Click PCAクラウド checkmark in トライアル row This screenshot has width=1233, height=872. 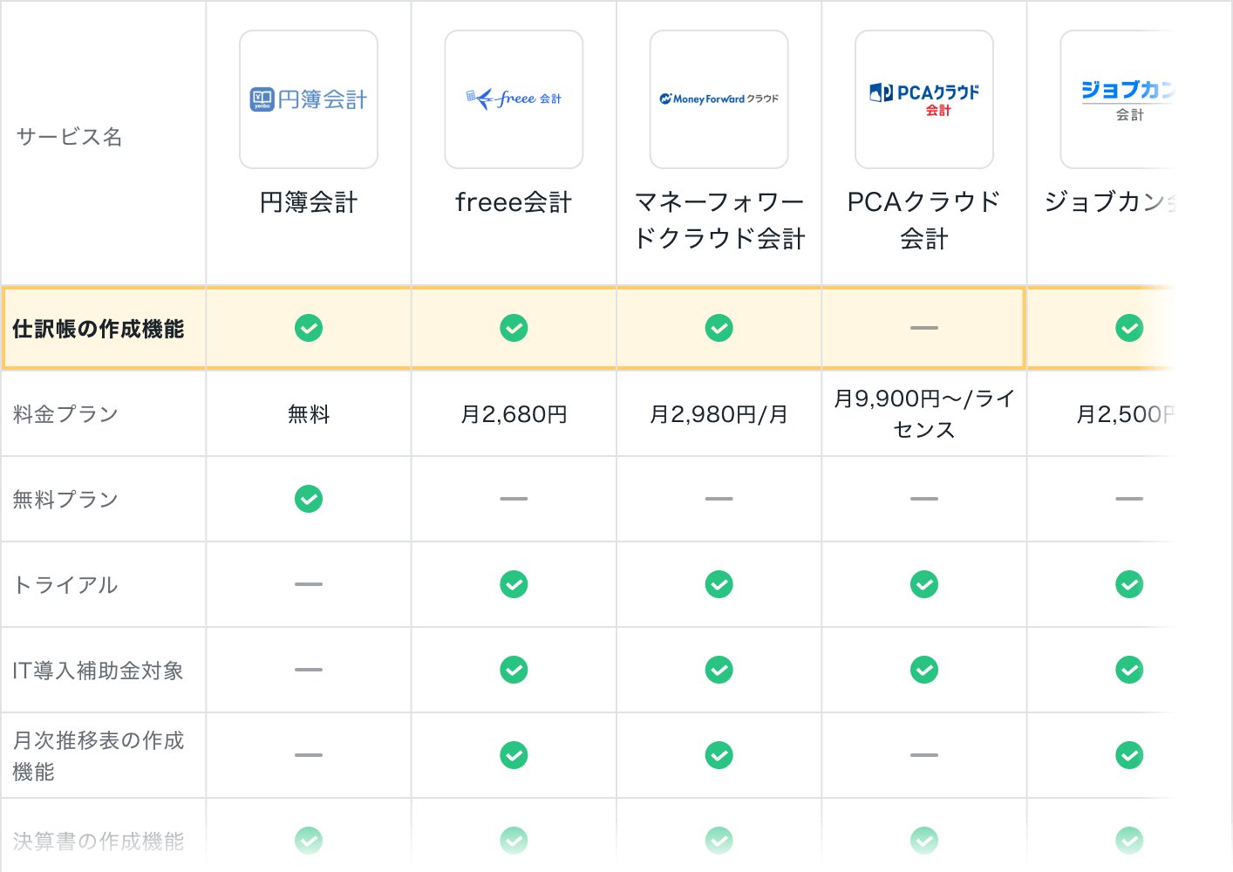924,584
